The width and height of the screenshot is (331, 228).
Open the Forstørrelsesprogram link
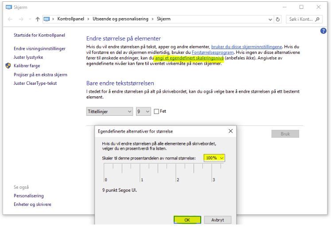coord(213,53)
